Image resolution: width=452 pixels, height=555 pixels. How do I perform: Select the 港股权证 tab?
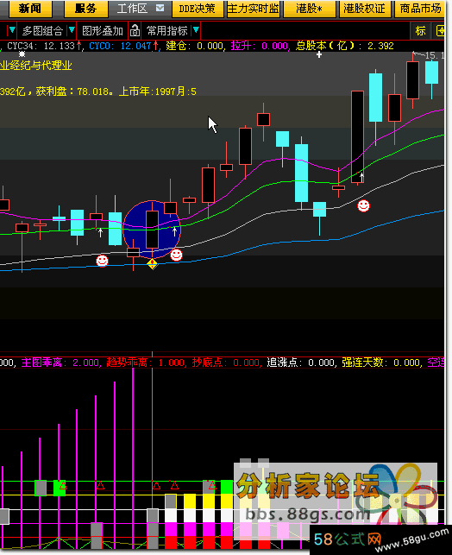point(364,9)
